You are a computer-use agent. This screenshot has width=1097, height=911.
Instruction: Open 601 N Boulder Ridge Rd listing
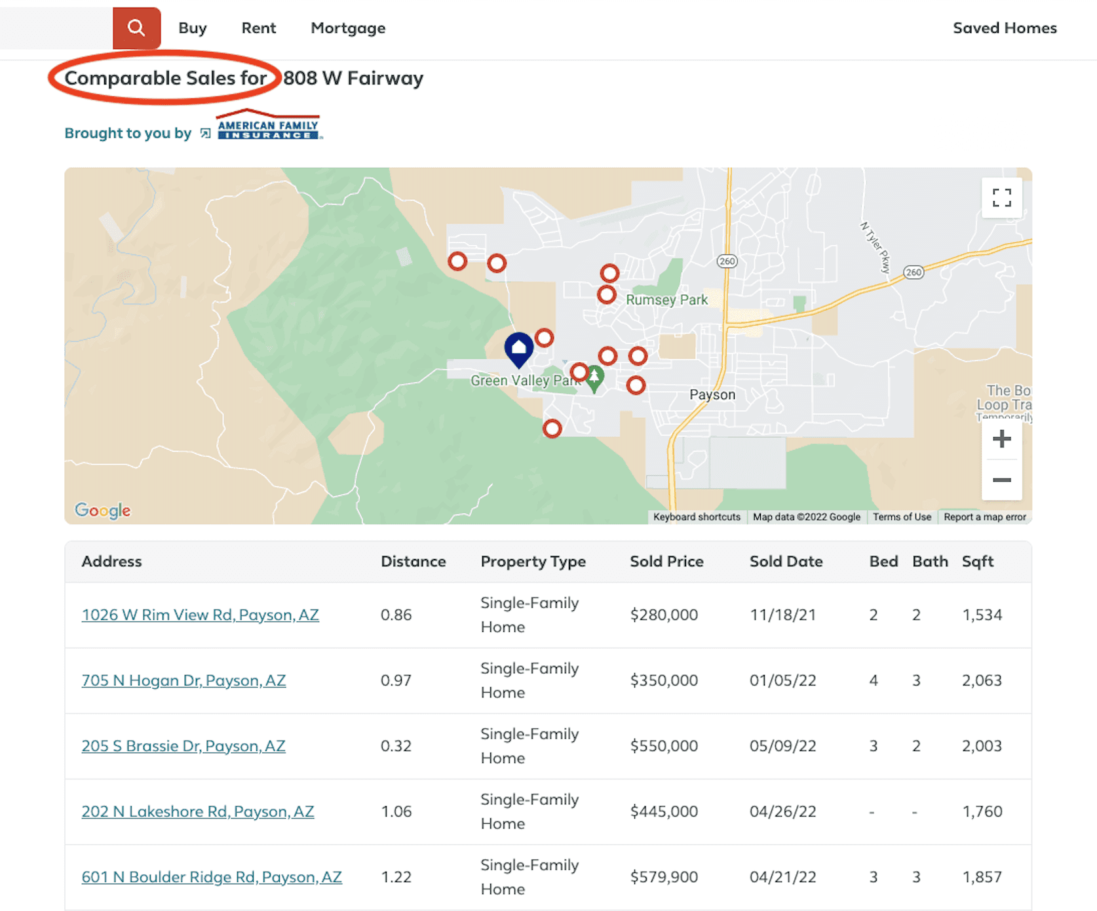coord(211,877)
